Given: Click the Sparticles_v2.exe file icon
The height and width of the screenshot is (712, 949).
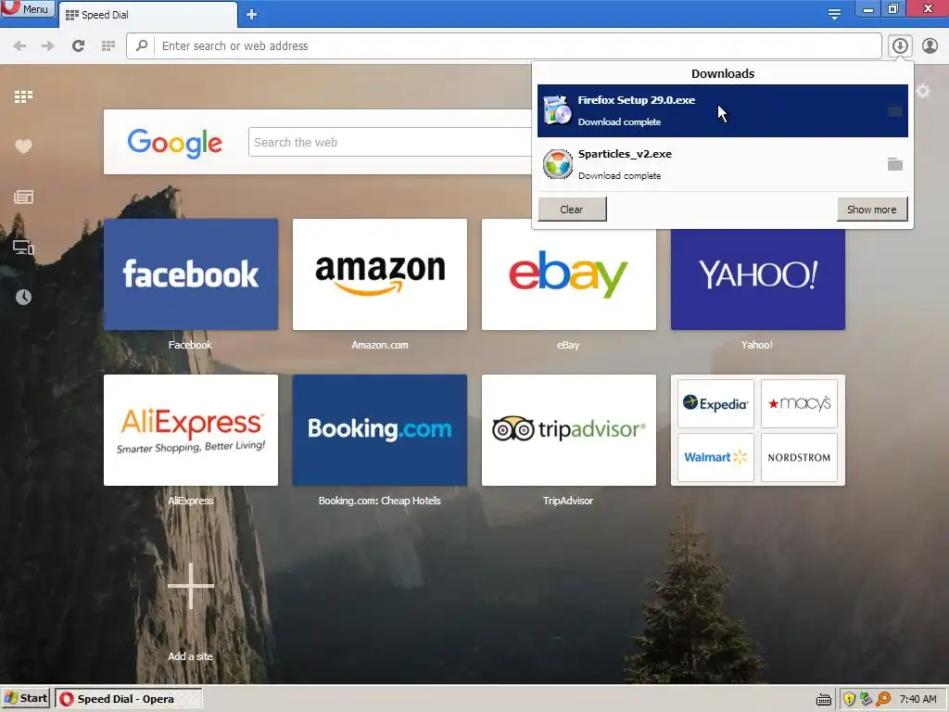Looking at the screenshot, I should pos(557,164).
